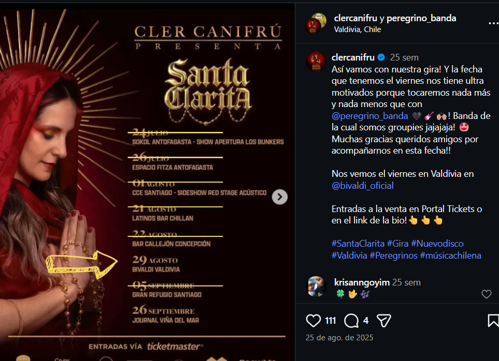Open clercanifru's avatar beside the caption
Image resolution: width=499 pixels, height=361 pixels.
[316, 62]
